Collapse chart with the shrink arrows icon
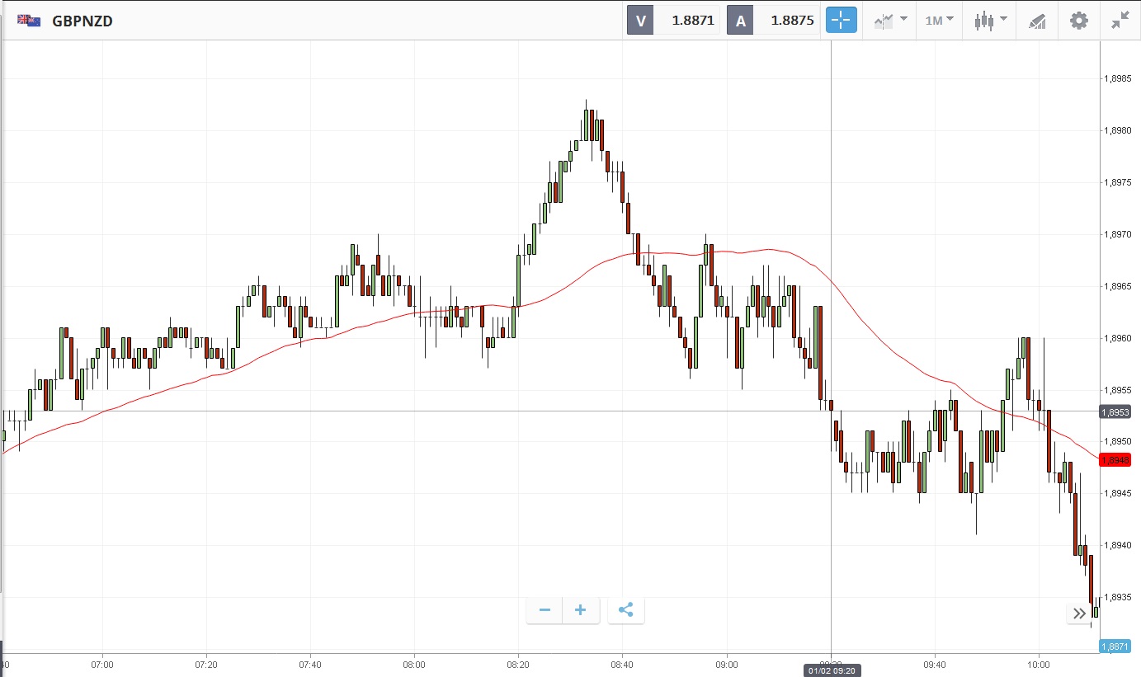Screen dimensions: 1141x677 [1120, 21]
